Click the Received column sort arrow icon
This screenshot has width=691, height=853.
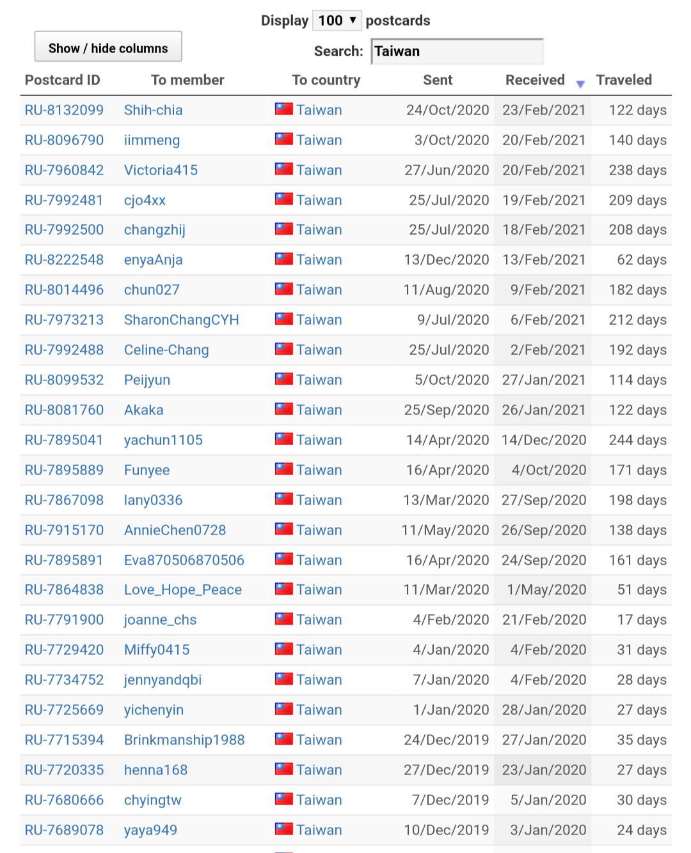pos(580,84)
